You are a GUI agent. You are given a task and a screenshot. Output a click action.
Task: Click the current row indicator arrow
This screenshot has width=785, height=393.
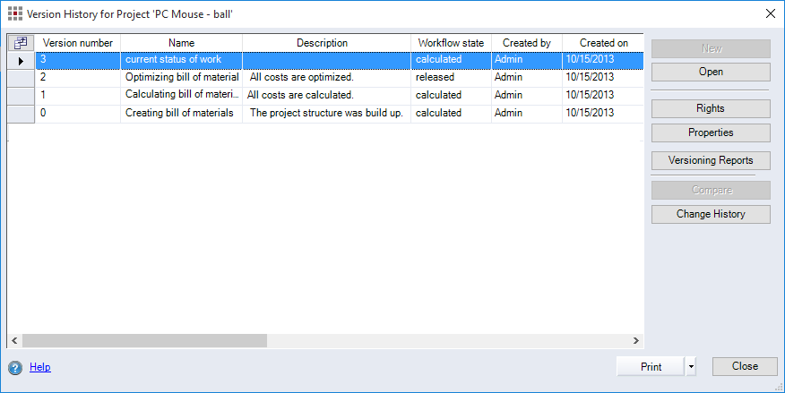pyautogui.click(x=21, y=60)
